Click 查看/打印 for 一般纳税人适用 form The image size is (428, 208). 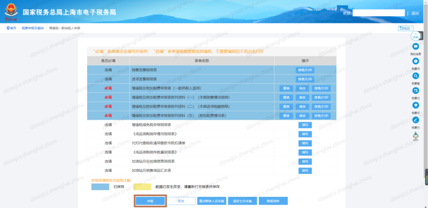coord(321,88)
